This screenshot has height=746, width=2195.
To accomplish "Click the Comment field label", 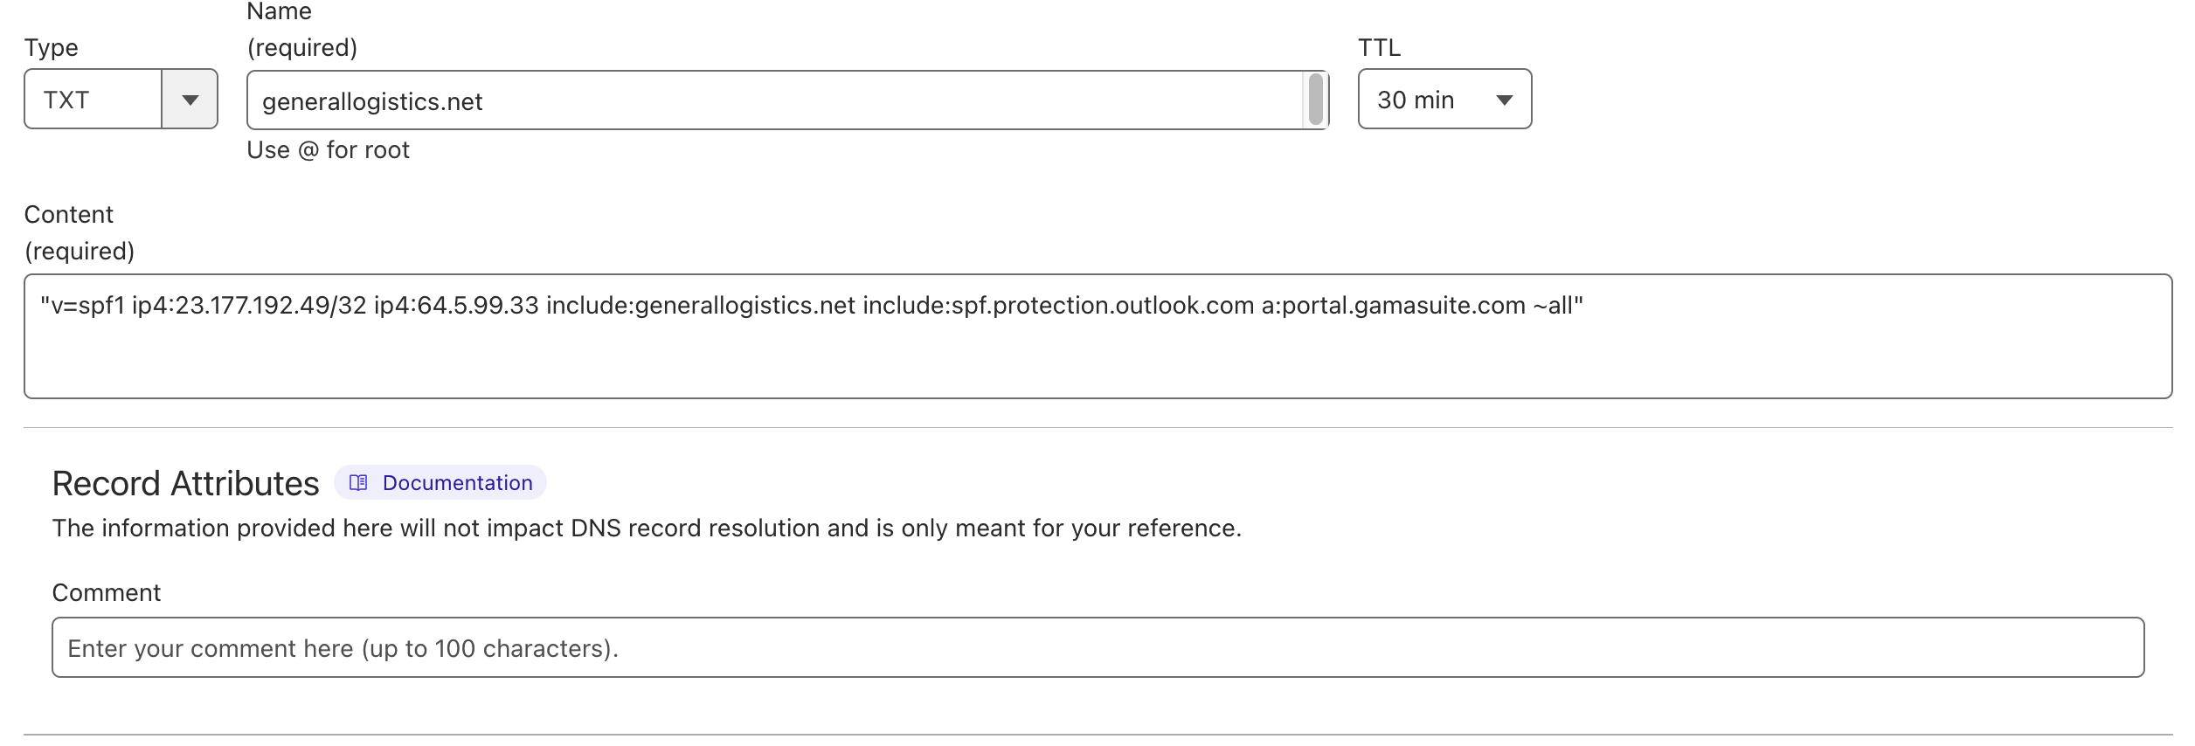I will pos(107,592).
